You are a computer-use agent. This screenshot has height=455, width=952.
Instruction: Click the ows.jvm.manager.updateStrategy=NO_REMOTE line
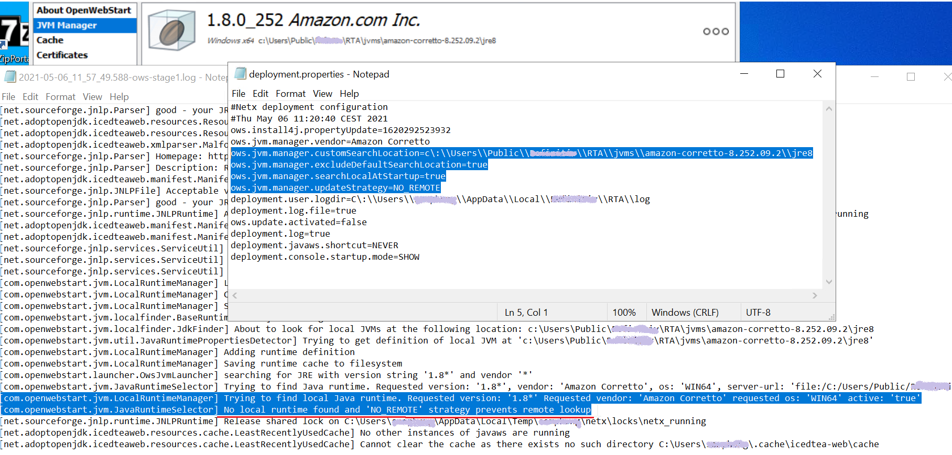point(336,187)
